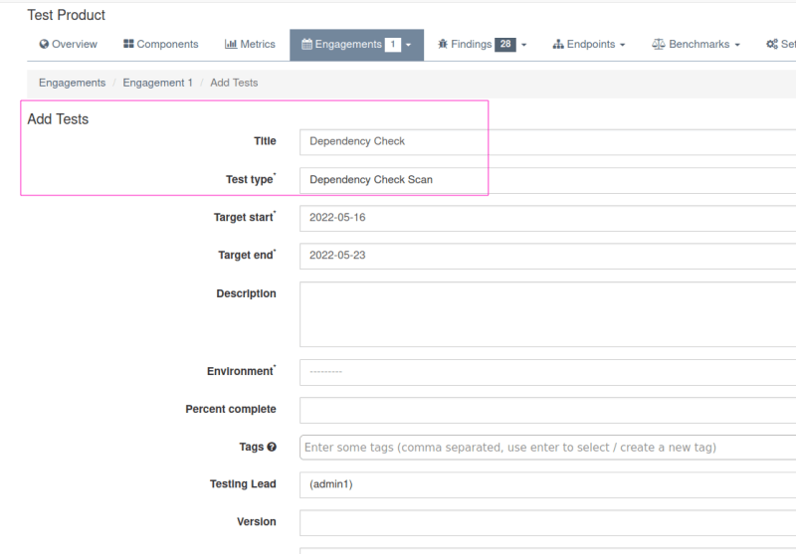Viewport: 796px width, 554px height.
Task: Expand the Engagements tab caret
Action: point(408,45)
